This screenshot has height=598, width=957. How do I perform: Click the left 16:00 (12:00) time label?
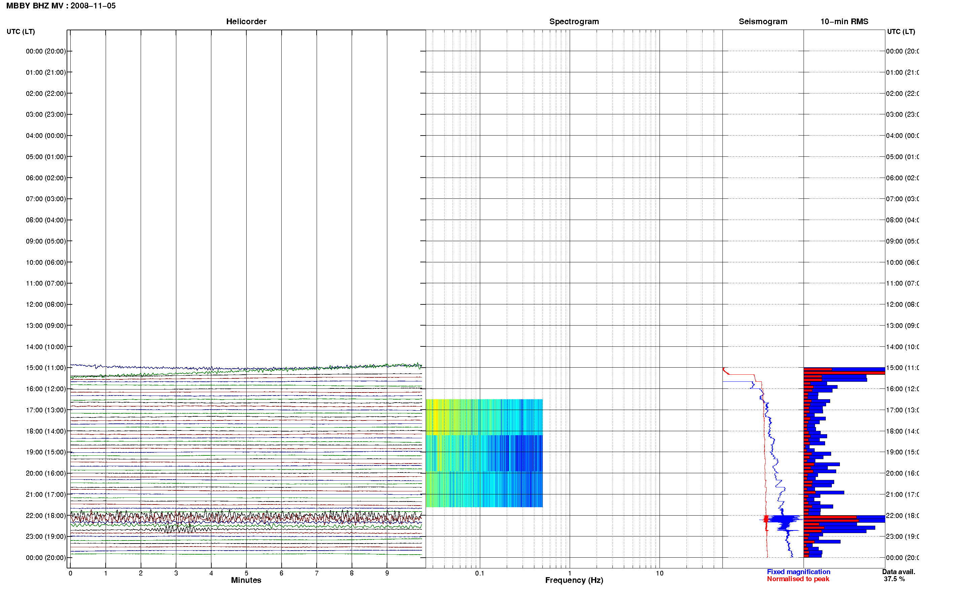[46, 389]
